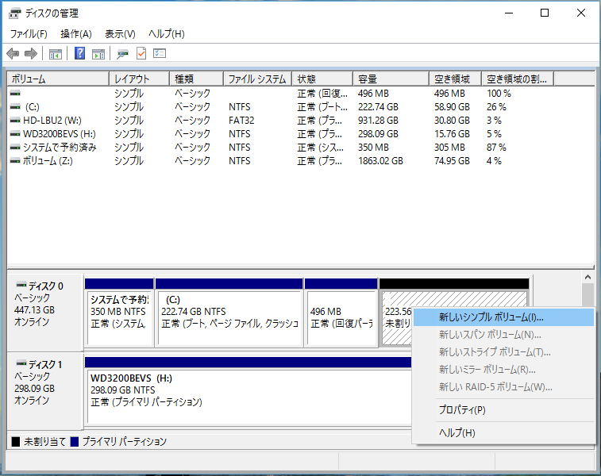Image resolution: width=601 pixels, height=476 pixels.
Task: Sort by the 状態 column header
Action: pyautogui.click(x=322, y=79)
